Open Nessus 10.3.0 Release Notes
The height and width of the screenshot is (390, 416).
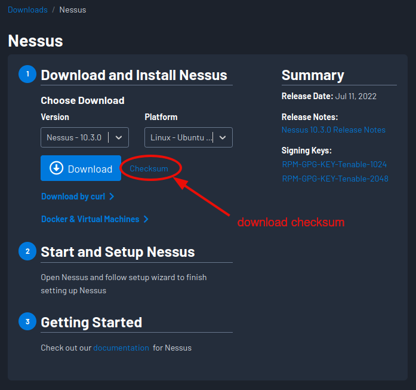[x=334, y=130]
